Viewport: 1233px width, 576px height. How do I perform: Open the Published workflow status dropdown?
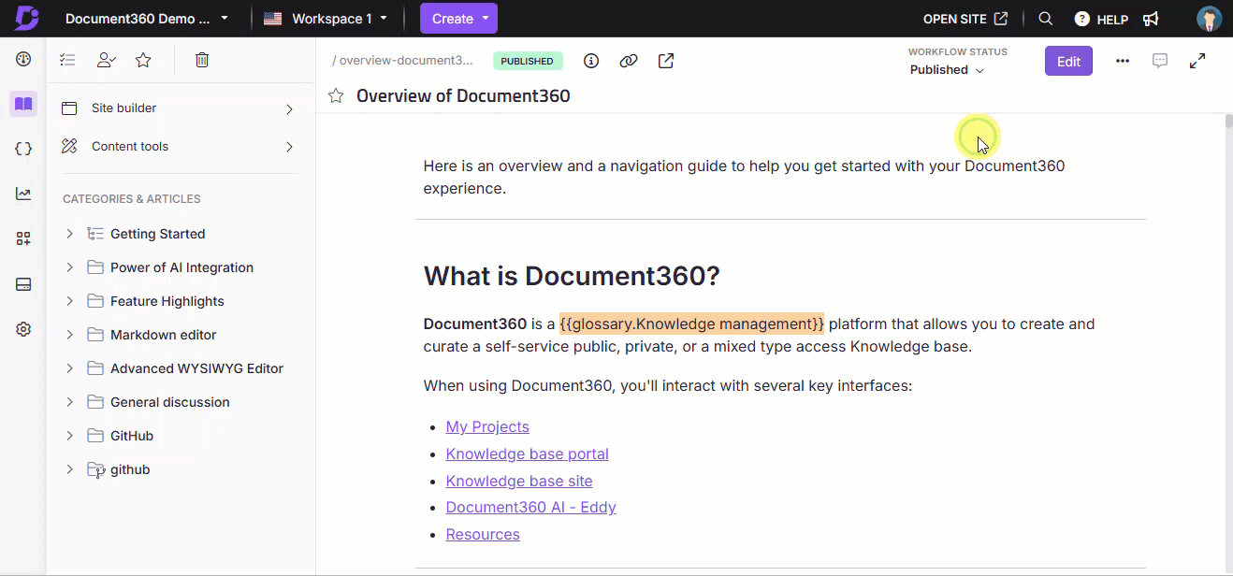pyautogui.click(x=947, y=70)
